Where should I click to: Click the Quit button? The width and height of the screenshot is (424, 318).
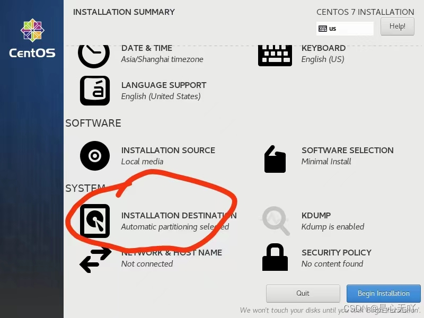pos(303,294)
